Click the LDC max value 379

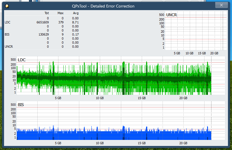click(60, 22)
